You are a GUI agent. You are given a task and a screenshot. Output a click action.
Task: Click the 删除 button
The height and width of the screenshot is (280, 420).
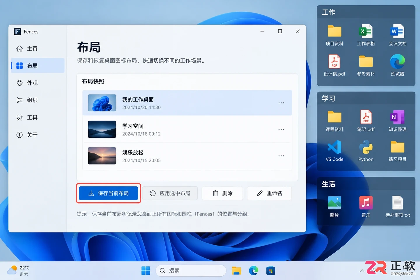pyautogui.click(x=222, y=193)
